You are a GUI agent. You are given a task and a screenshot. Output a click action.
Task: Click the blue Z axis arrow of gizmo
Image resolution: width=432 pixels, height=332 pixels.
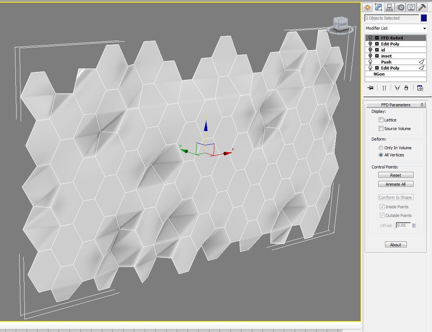pos(206,126)
